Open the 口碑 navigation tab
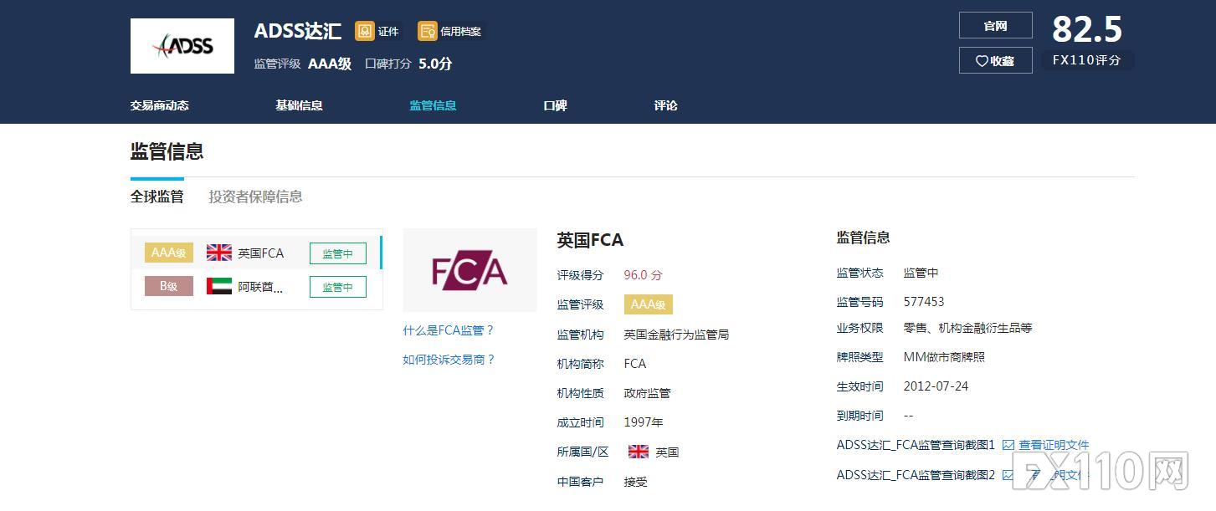The image size is (1216, 511). pyautogui.click(x=555, y=105)
